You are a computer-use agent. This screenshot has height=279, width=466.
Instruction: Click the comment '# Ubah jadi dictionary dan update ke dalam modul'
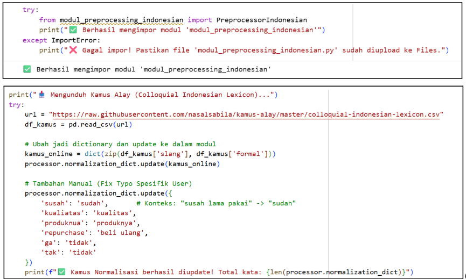pyautogui.click(x=120, y=144)
